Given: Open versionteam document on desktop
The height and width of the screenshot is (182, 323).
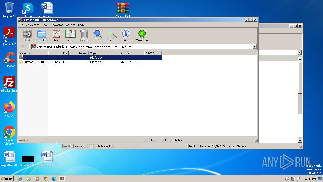Looking at the screenshot, I should 47,159.
